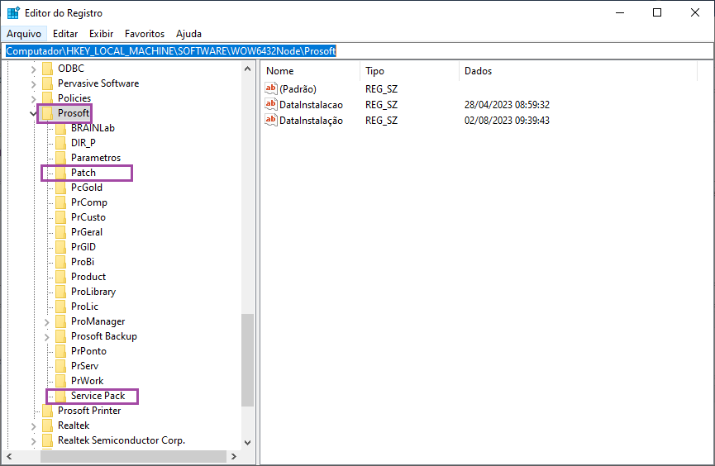Click the Parametros folder icon

60,158
